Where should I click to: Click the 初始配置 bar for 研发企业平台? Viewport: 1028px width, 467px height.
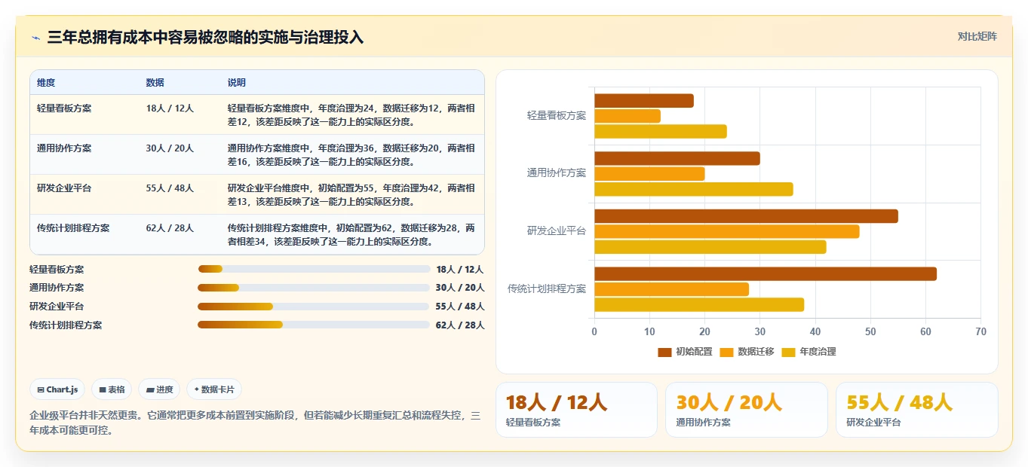[746, 216]
